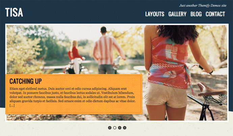Click the 'Just another Themify Demos site' tagline
233x136 pixels.
coord(203,5)
